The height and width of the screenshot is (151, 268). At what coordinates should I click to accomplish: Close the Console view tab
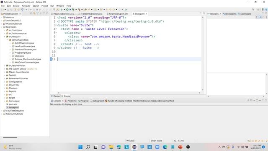pyautogui.click(x=62, y=101)
